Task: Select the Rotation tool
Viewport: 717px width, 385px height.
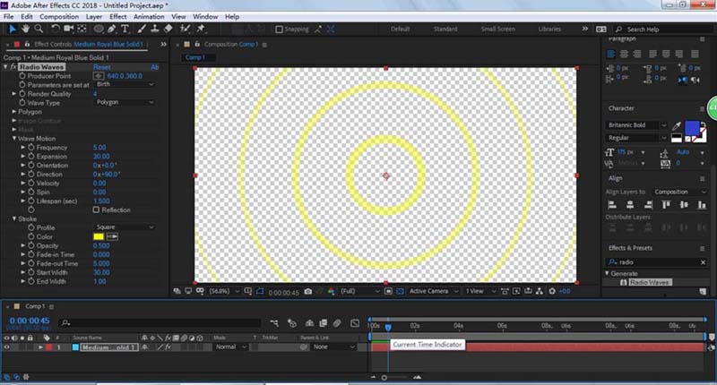Action: (56, 29)
